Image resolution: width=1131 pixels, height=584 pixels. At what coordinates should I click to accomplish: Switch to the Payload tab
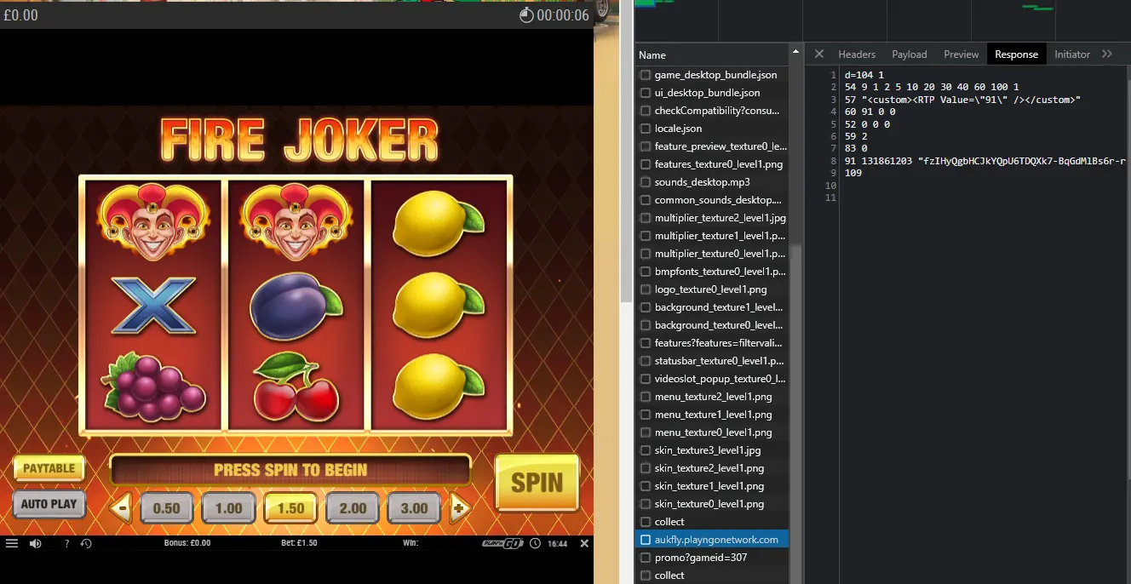coord(910,54)
